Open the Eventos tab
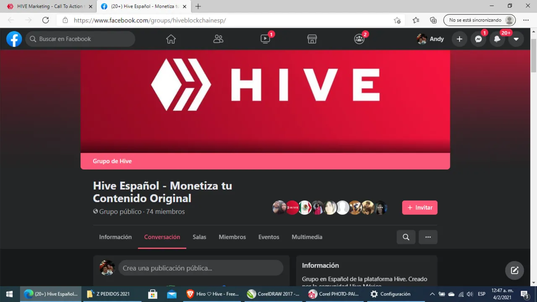537x302 pixels. (268, 237)
